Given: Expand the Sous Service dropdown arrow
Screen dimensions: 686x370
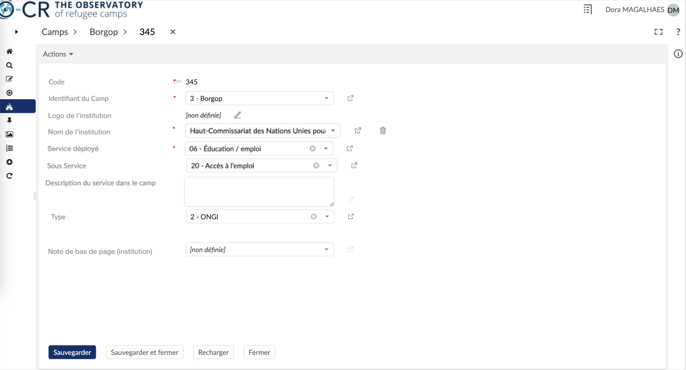Looking at the screenshot, I should pos(330,165).
